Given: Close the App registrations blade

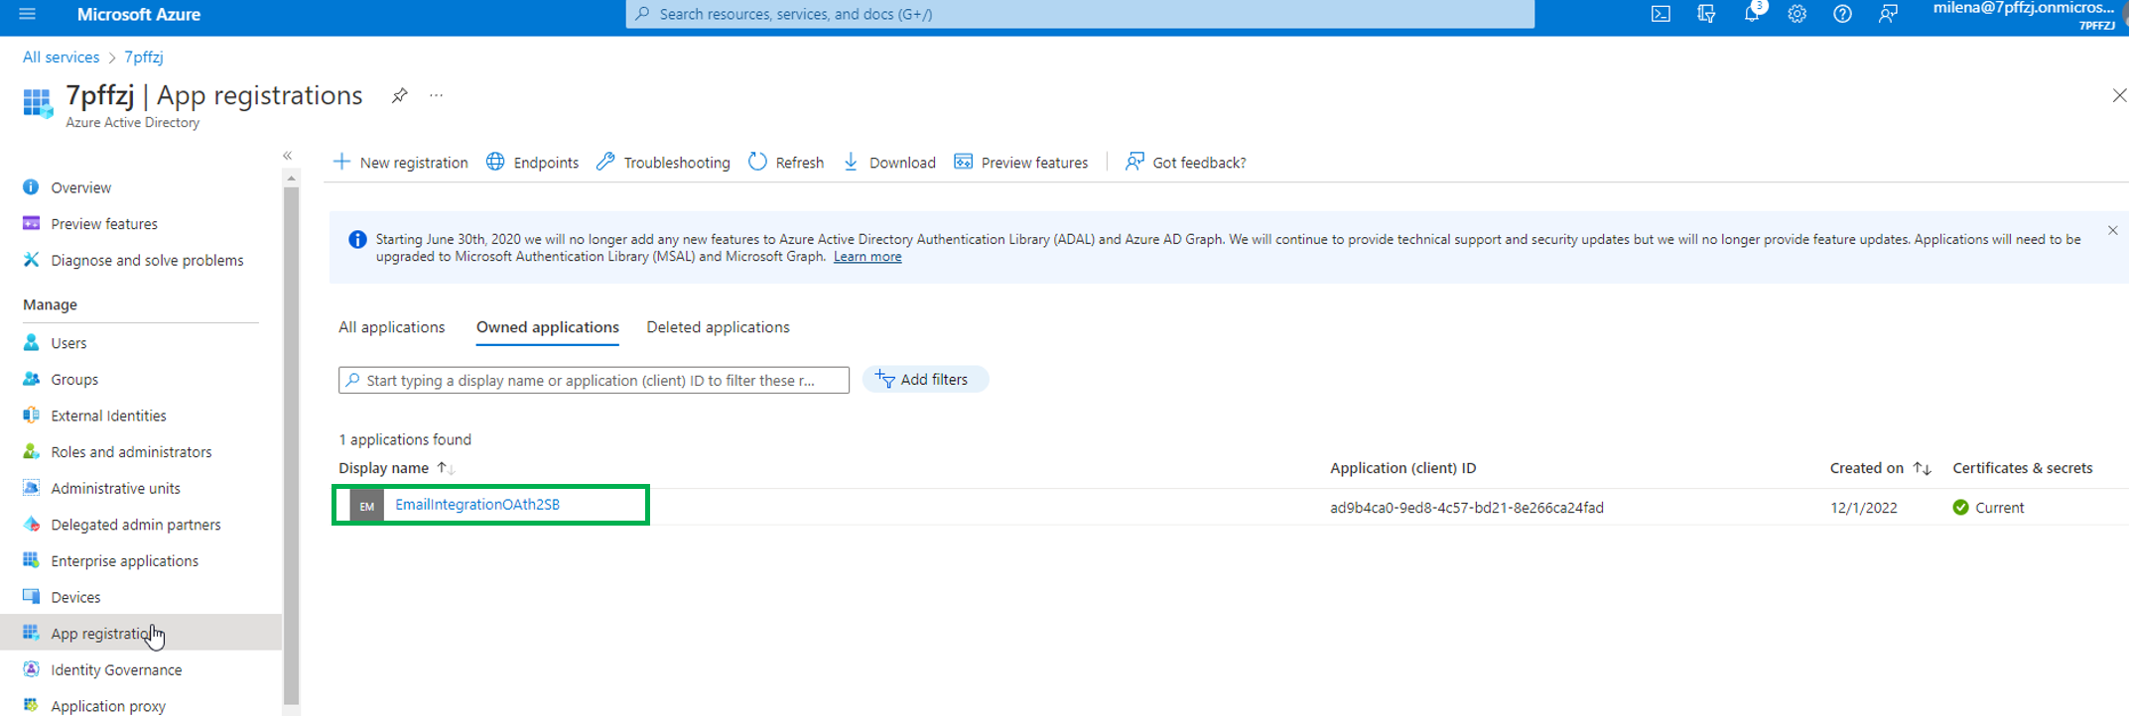Looking at the screenshot, I should [2119, 95].
